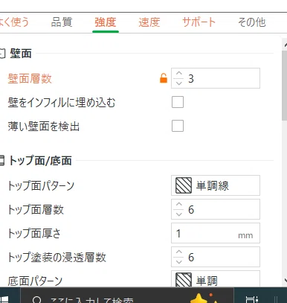Viewport: 287px width, 303px height.
Task: Open the トップ面パターン dropdown
Action: click(x=216, y=185)
